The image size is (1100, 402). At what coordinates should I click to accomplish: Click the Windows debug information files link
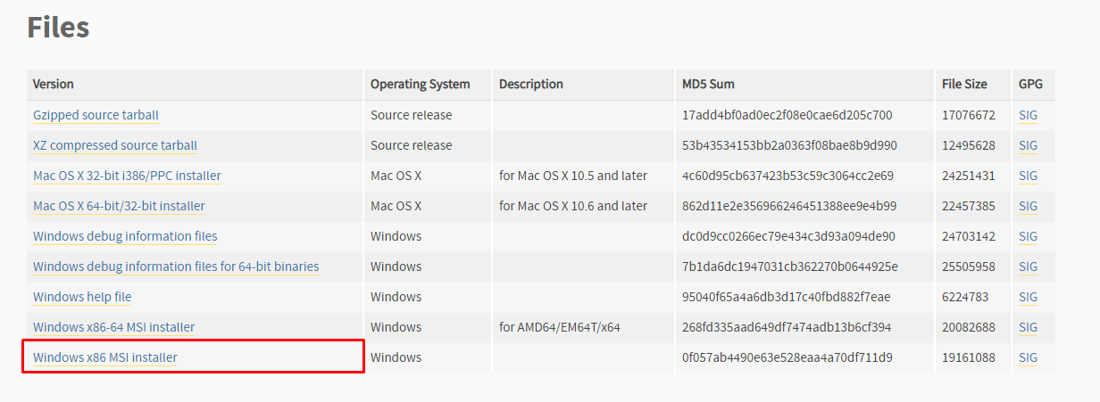[125, 236]
